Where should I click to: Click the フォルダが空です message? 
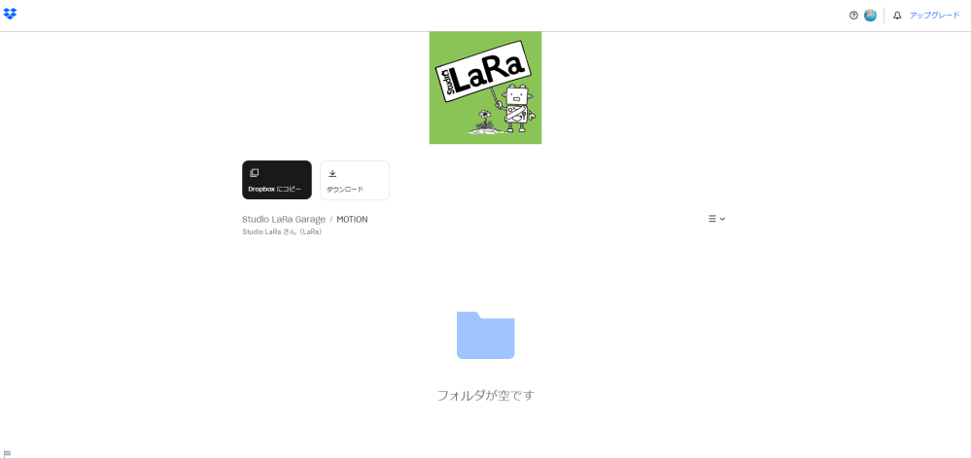coord(485,396)
